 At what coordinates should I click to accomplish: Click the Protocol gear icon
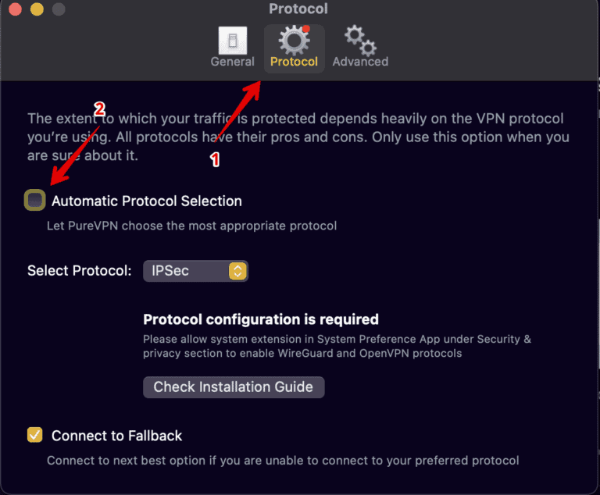point(294,39)
